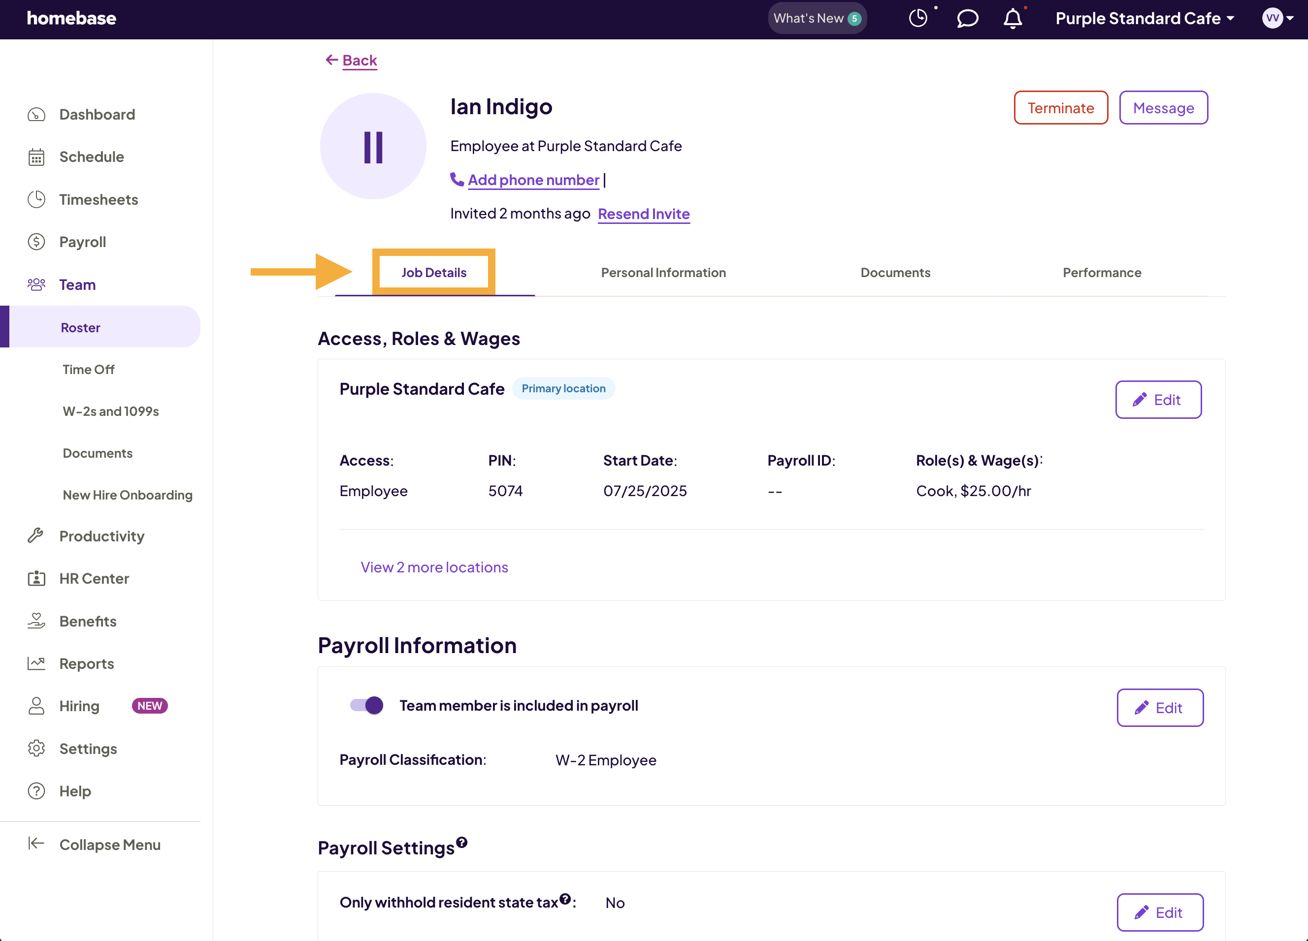Click the Terminate button

click(x=1061, y=108)
